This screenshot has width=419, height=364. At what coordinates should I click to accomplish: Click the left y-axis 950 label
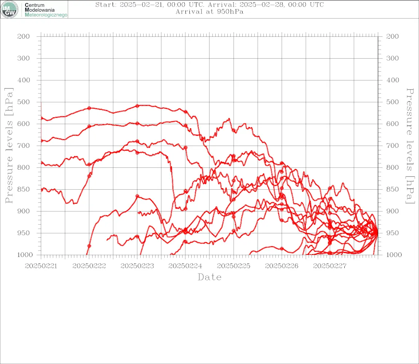pos(24,233)
